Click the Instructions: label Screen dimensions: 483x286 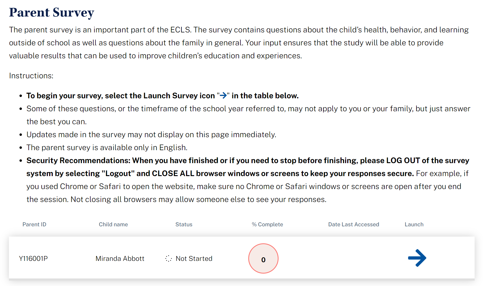pyautogui.click(x=31, y=76)
